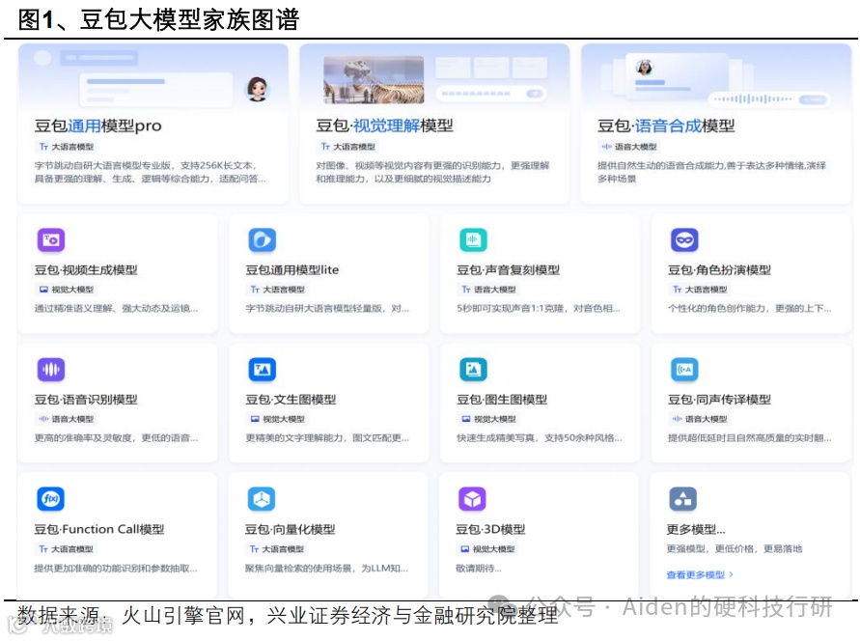Click 视觉大模型 tag under 豆包·图生图模型
This screenshot has height=641, width=860.
click(488, 419)
